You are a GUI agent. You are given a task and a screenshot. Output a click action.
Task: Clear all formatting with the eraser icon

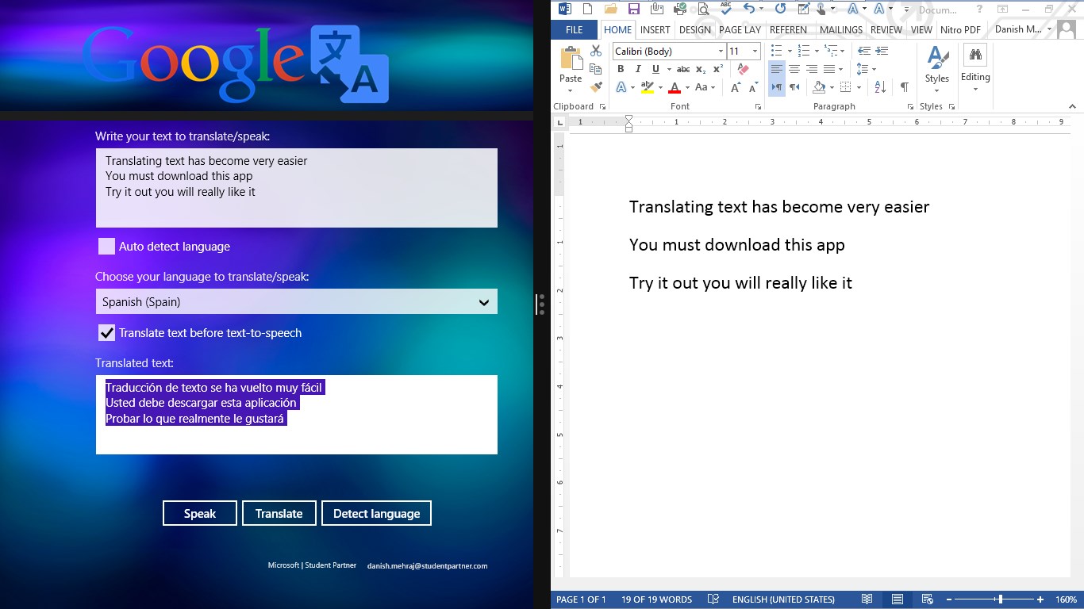point(743,69)
